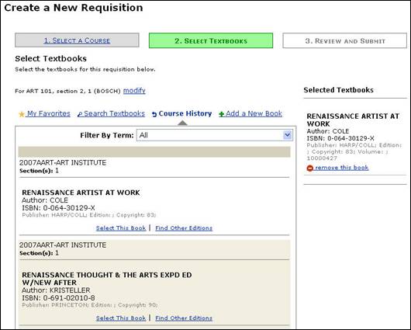Click the magnifier icon beside Search Textbooks
The image size is (411, 330).
(80, 114)
